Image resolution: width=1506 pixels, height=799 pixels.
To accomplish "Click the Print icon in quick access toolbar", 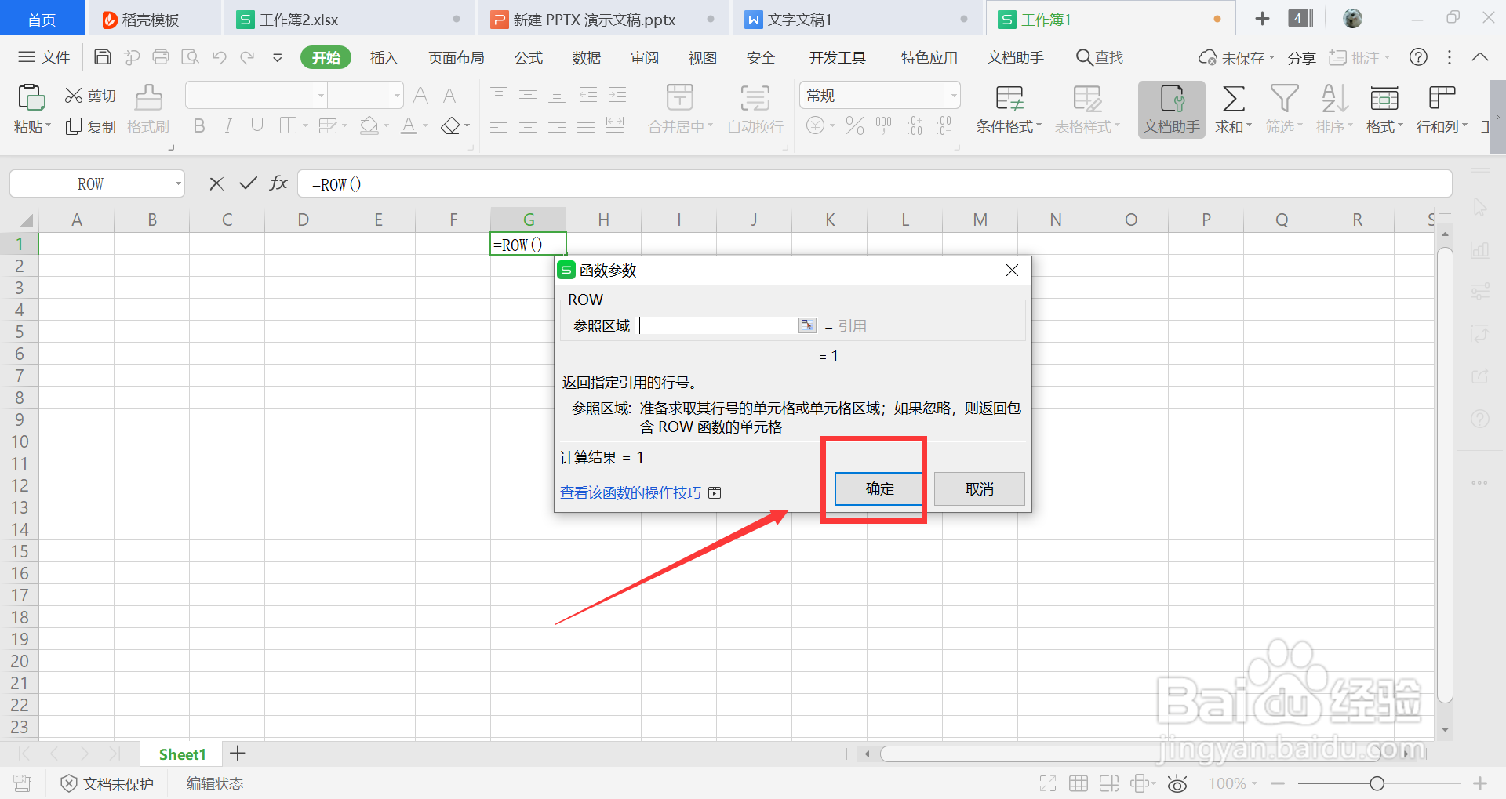I will (161, 56).
